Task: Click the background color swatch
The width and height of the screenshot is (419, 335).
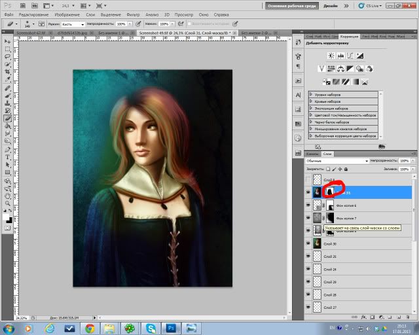Action: pyautogui.click(x=9, y=220)
